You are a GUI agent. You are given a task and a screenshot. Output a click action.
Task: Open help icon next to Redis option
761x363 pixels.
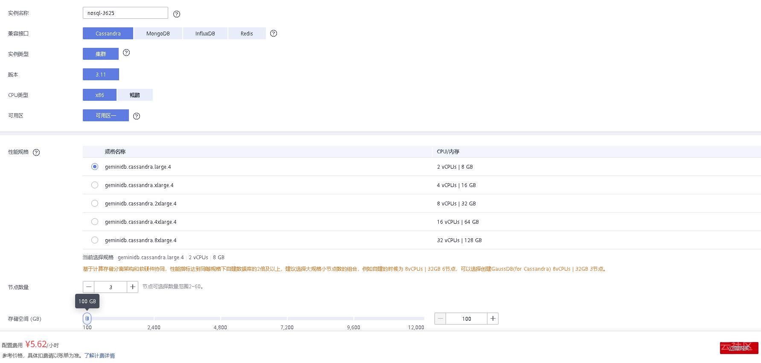click(x=274, y=33)
